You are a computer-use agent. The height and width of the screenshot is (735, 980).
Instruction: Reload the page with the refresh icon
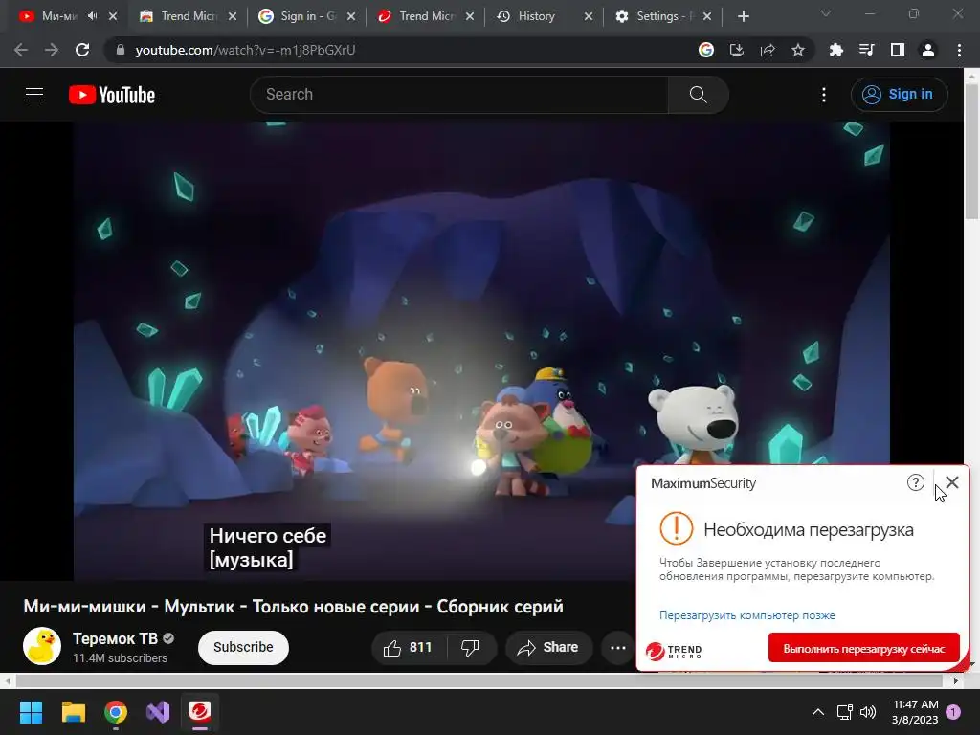click(x=82, y=50)
